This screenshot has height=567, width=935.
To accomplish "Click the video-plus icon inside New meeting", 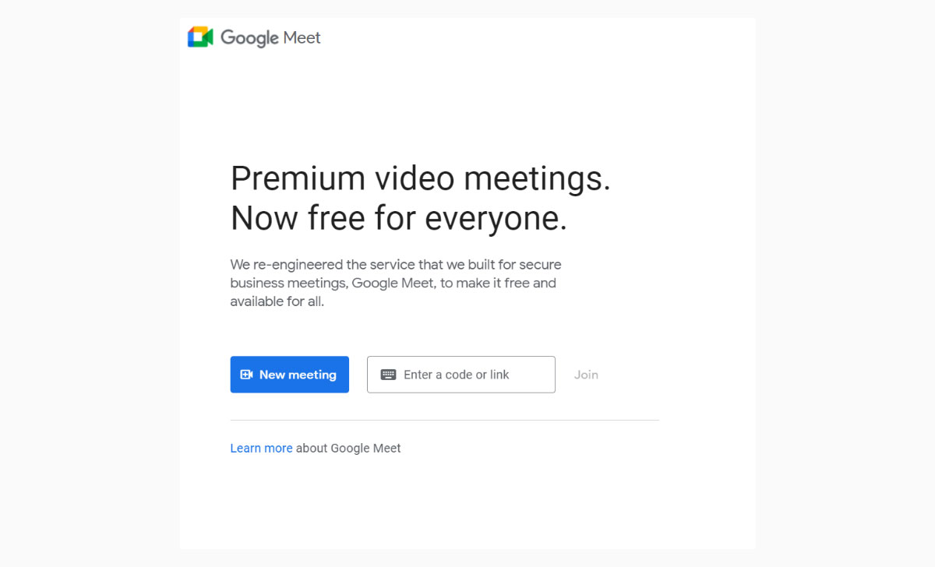I will coord(246,375).
